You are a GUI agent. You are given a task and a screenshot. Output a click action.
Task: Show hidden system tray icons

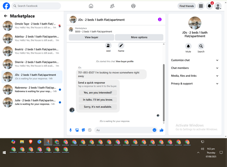click(x=198, y=152)
